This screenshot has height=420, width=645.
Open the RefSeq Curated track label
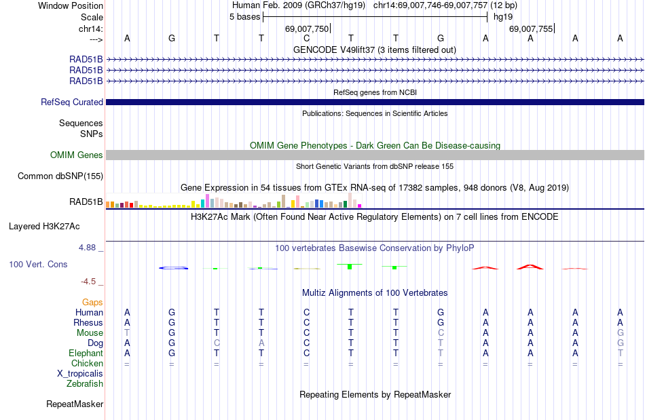[72, 102]
